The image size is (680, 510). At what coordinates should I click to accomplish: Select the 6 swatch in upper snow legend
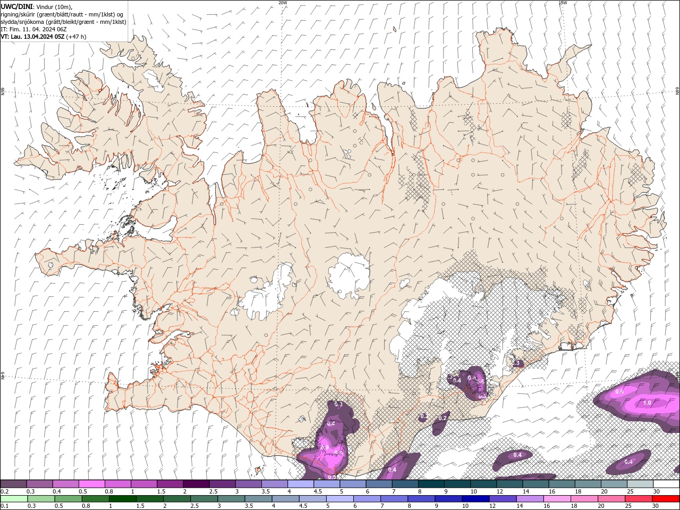click(379, 484)
